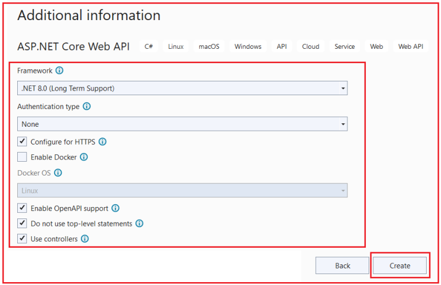Click the Enable Docker info icon
This screenshot has width=441, height=285.
[x=84, y=157]
